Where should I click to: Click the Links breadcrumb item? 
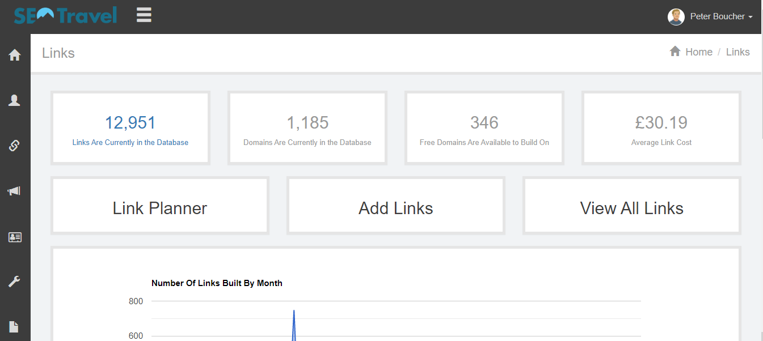pos(737,52)
